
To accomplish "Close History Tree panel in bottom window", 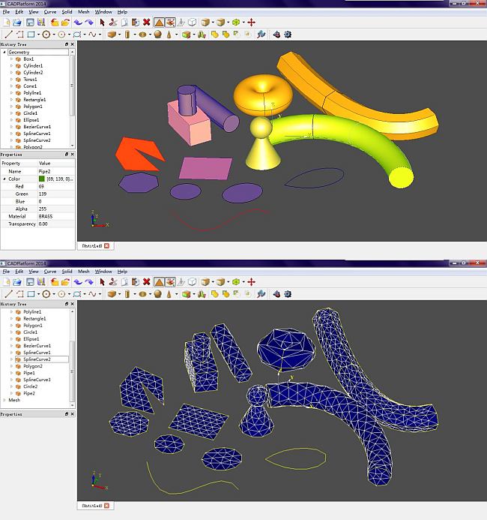I will (72, 304).
